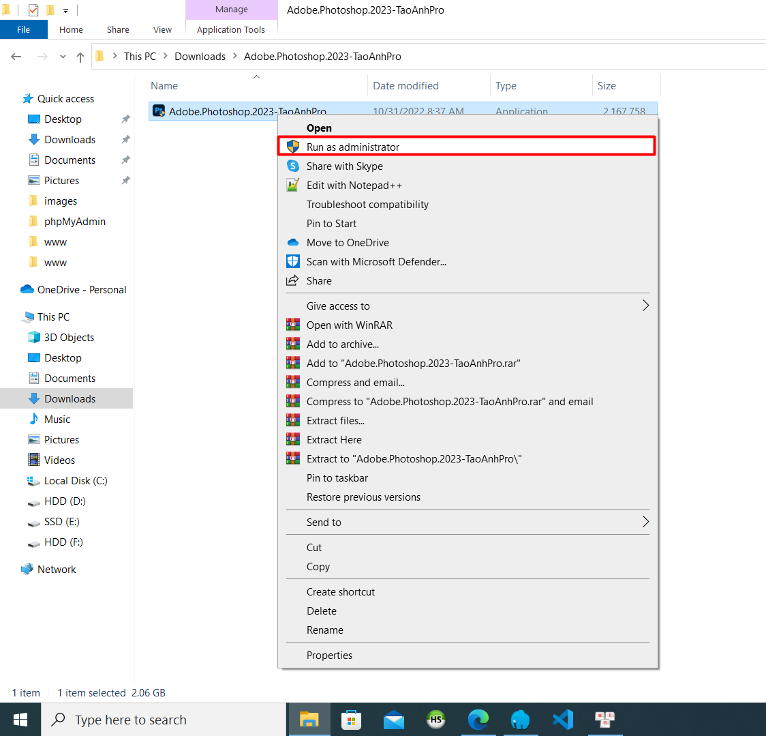Click the Share arrow icon in context menu
The height and width of the screenshot is (736, 766).
point(292,280)
